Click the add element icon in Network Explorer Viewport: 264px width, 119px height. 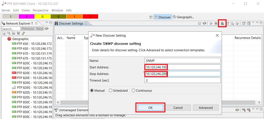click(9, 33)
